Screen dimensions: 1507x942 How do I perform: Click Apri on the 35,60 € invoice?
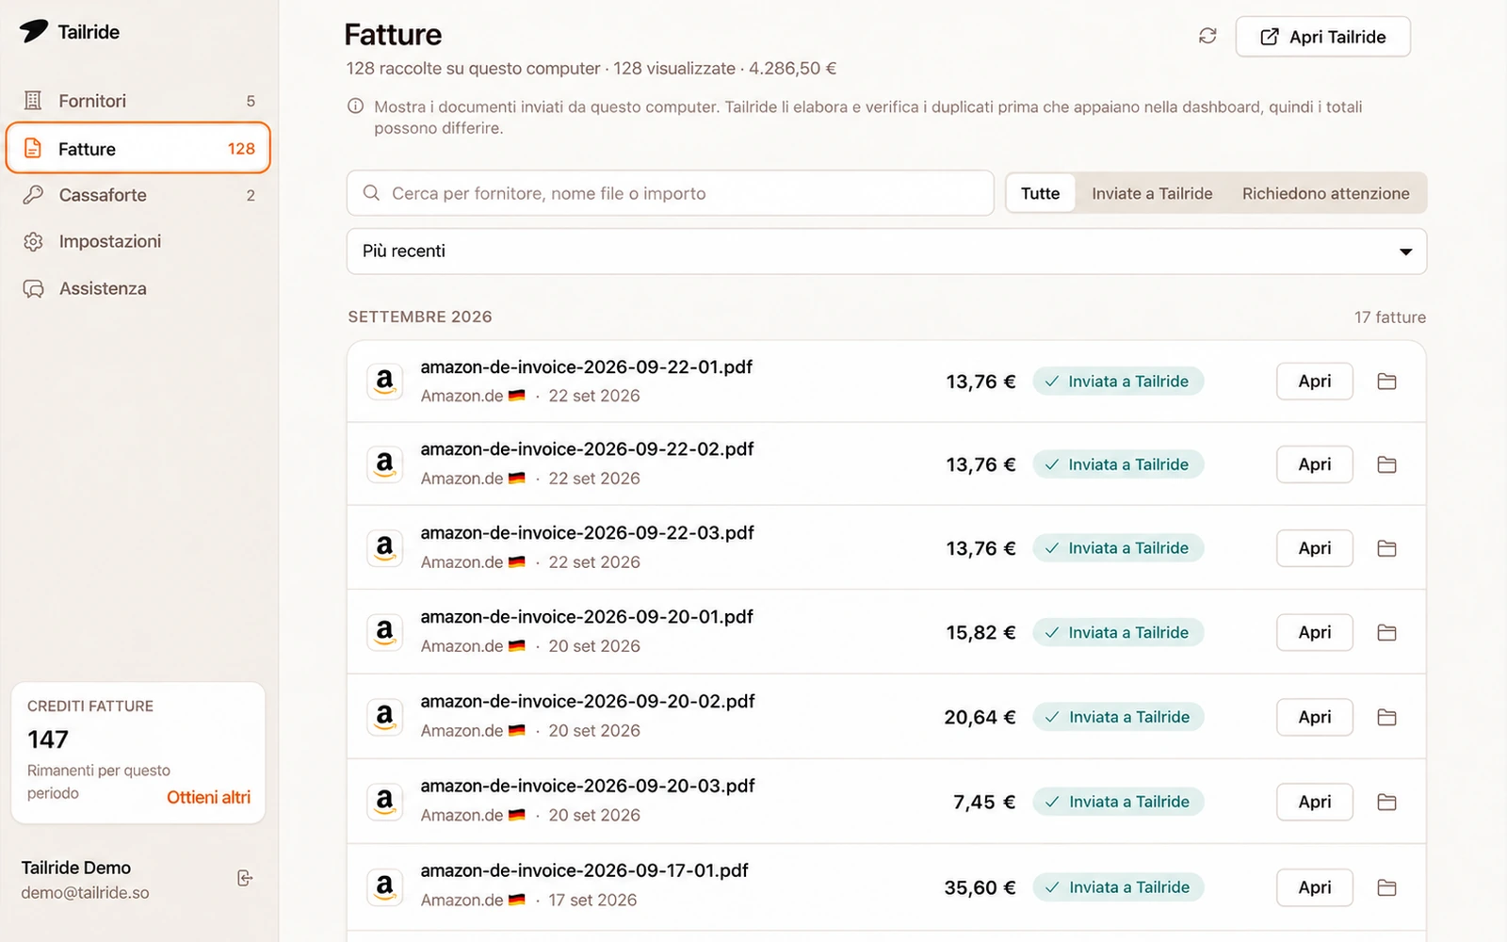pos(1314,887)
